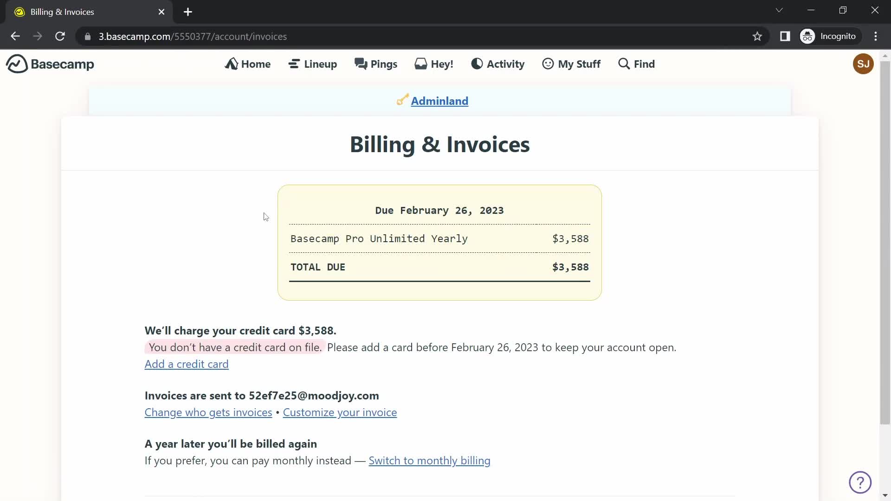
Task: Click the user avatar icon
Action: [863, 64]
